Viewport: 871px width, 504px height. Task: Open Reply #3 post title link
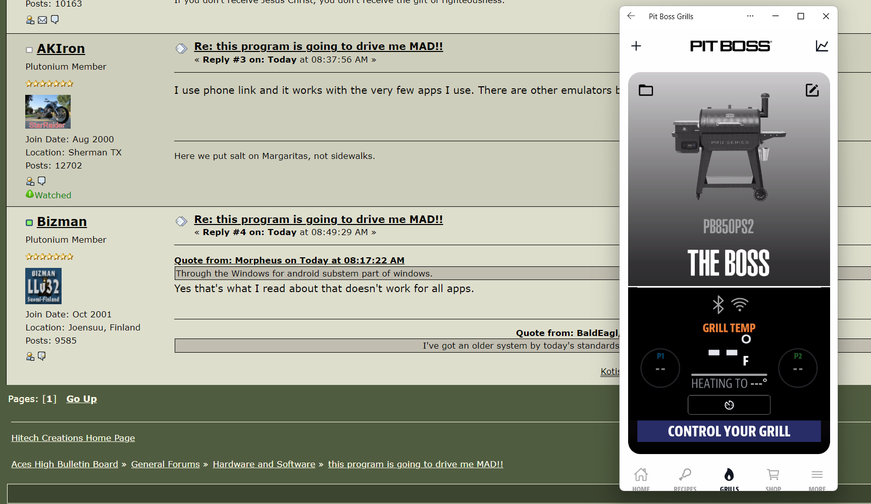pos(319,46)
